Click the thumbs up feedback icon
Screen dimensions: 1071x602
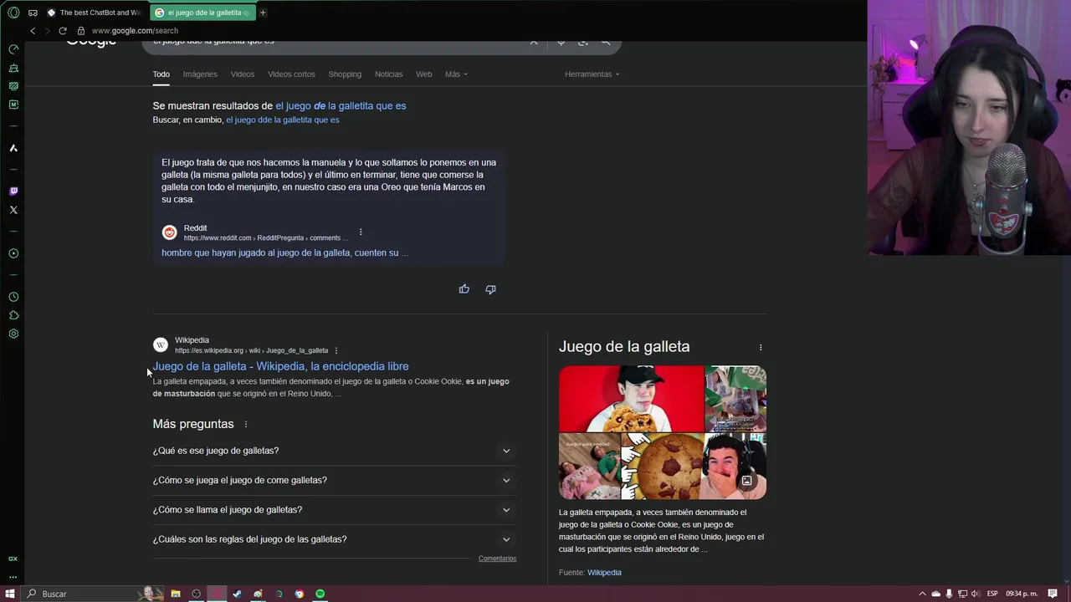[x=464, y=289]
